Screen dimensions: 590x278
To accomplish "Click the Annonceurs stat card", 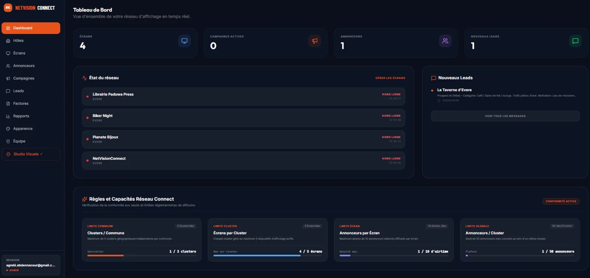I will pyautogui.click(x=396, y=43).
